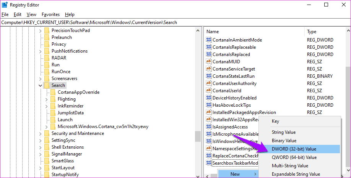Expand the SignalManager key
This screenshot has height=178, width=351.
40,154
